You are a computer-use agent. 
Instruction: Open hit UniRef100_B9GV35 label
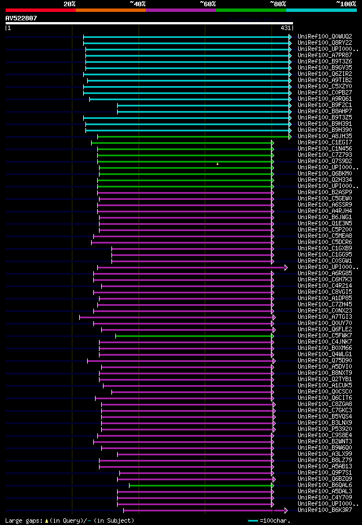click(x=325, y=68)
